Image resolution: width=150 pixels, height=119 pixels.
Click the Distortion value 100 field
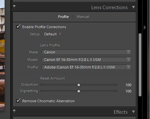128,85
